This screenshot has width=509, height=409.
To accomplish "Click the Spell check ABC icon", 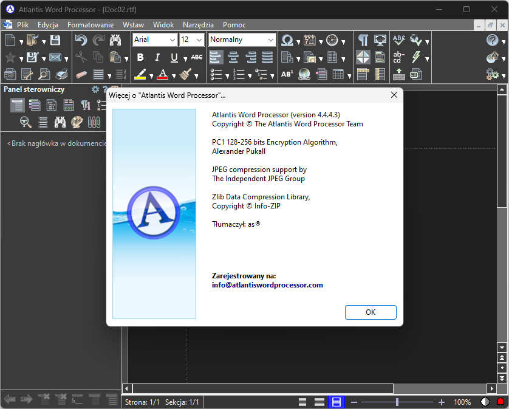I will click(x=399, y=40).
